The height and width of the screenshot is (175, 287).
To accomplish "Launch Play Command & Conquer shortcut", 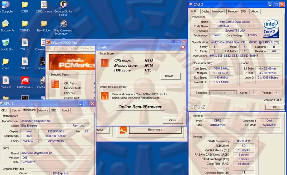I will (x=63, y=24).
